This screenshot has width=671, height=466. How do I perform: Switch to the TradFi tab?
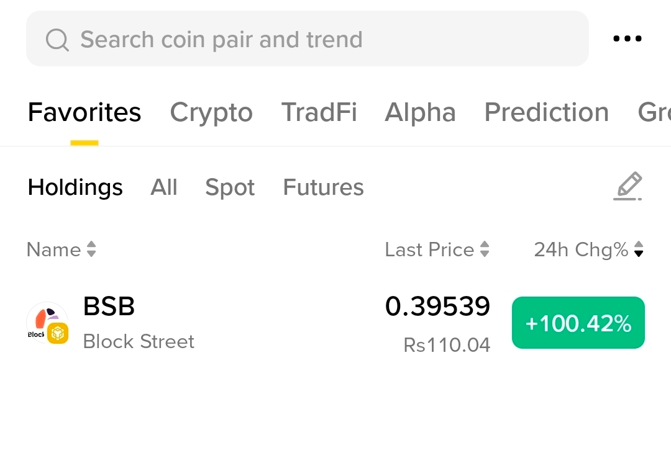coord(319,112)
